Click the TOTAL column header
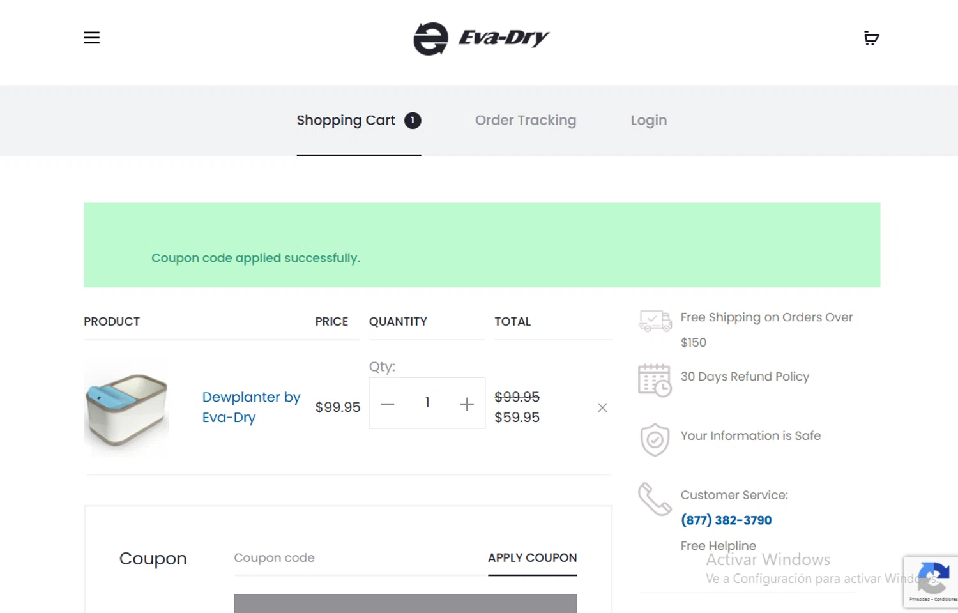 pyautogui.click(x=512, y=322)
